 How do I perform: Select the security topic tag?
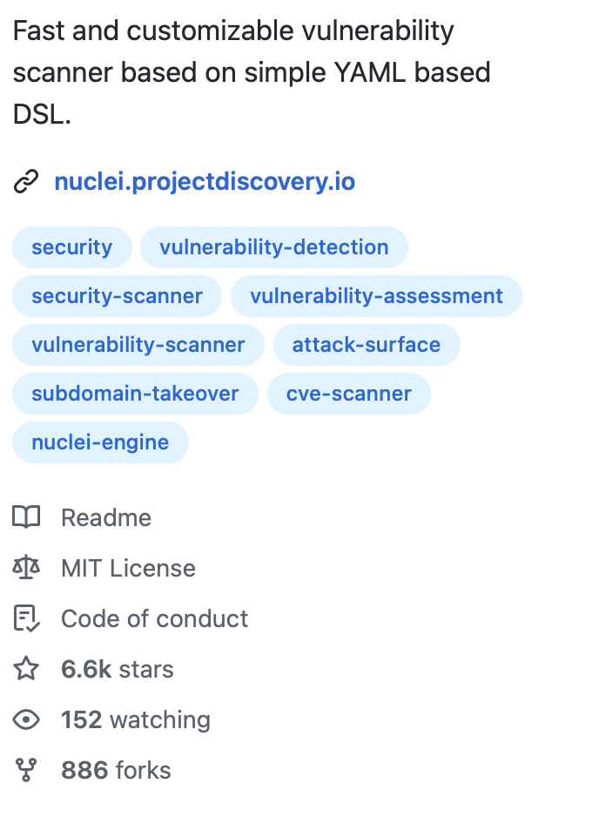[72, 247]
